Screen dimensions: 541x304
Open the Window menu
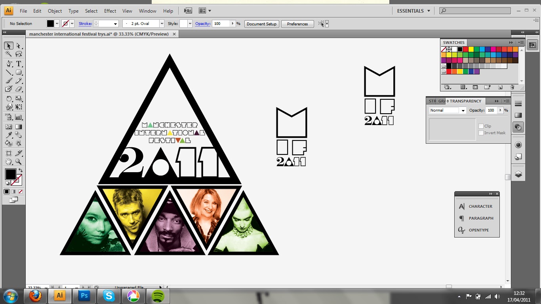[x=148, y=11]
